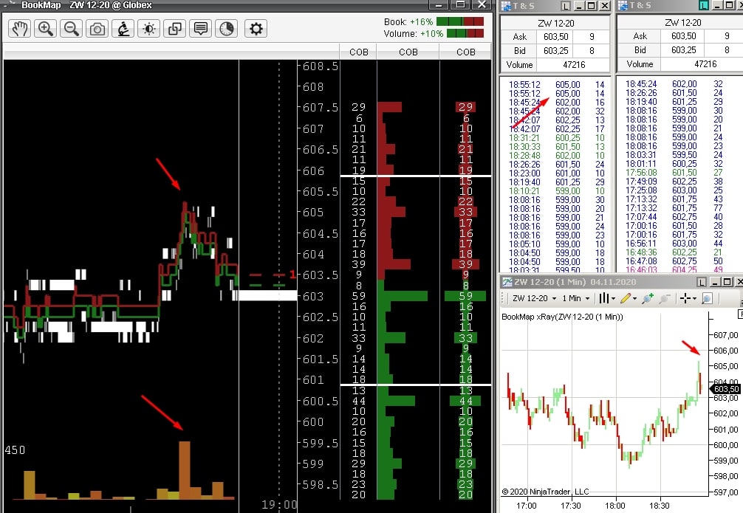This screenshot has width=743, height=513.
Task: Select T&S row 16:48:36 602,25 21
Action: click(x=674, y=252)
